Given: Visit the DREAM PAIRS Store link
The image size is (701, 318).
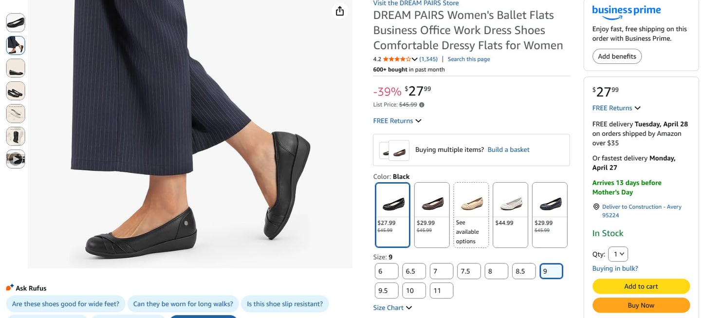Looking at the screenshot, I should pyautogui.click(x=416, y=3).
